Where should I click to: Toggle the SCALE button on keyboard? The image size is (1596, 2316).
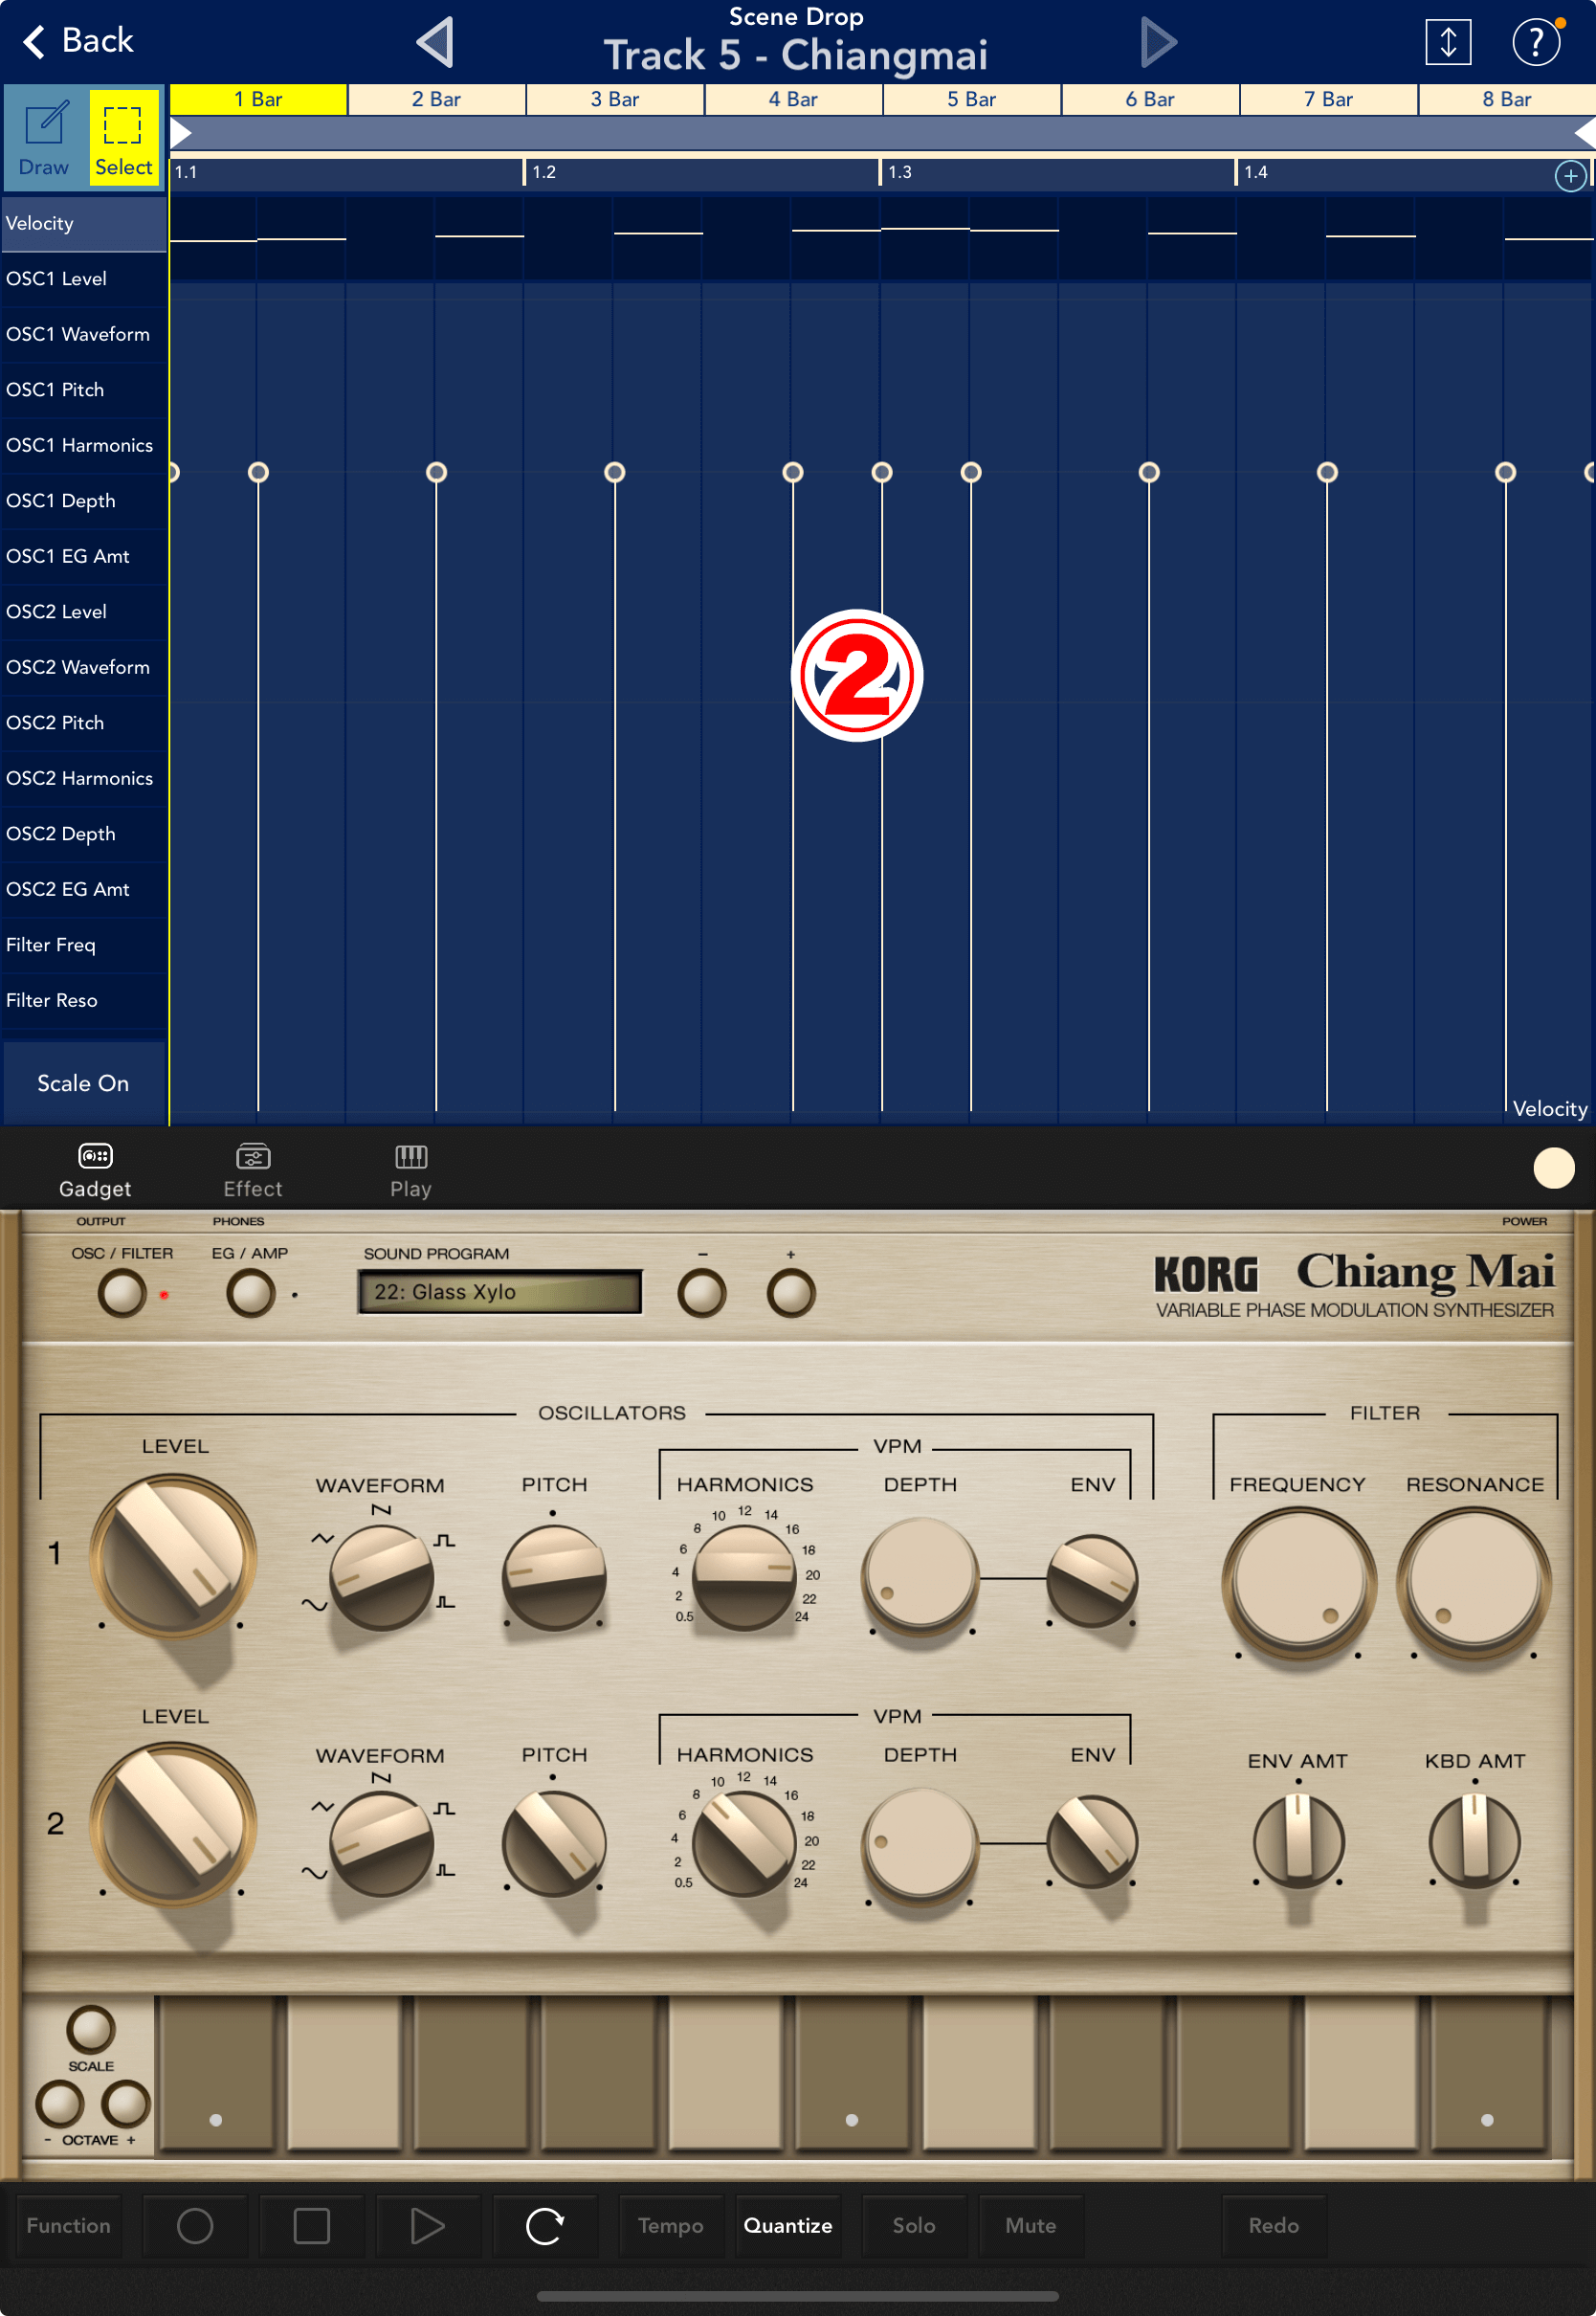point(91,2030)
